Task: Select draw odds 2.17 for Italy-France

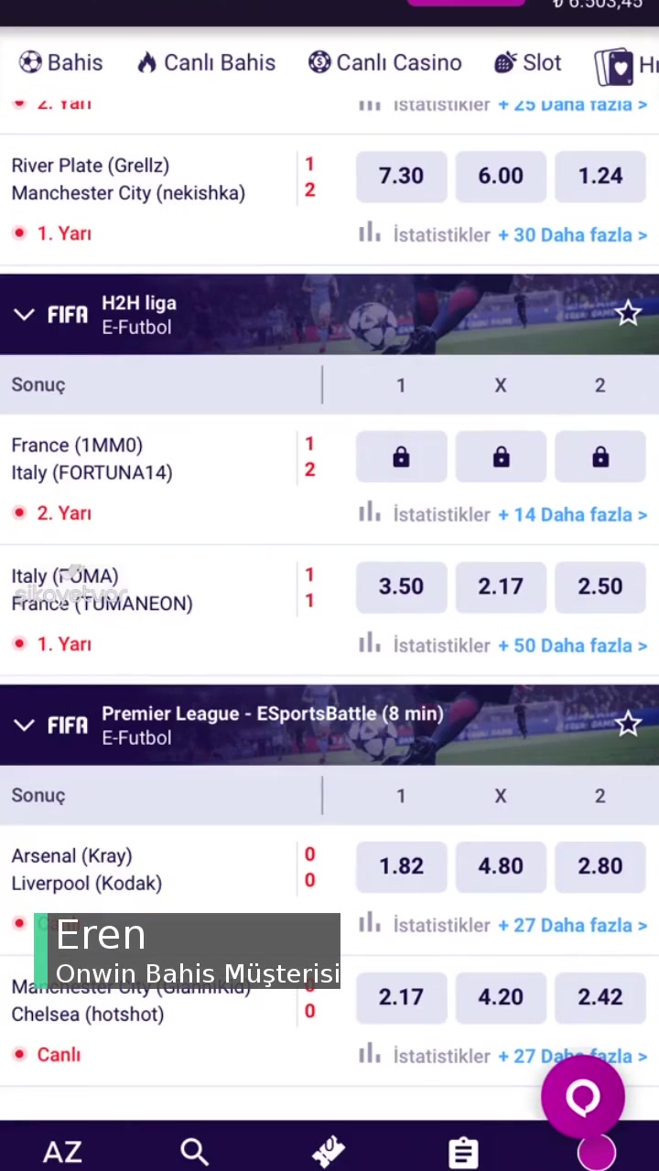Action: click(501, 586)
